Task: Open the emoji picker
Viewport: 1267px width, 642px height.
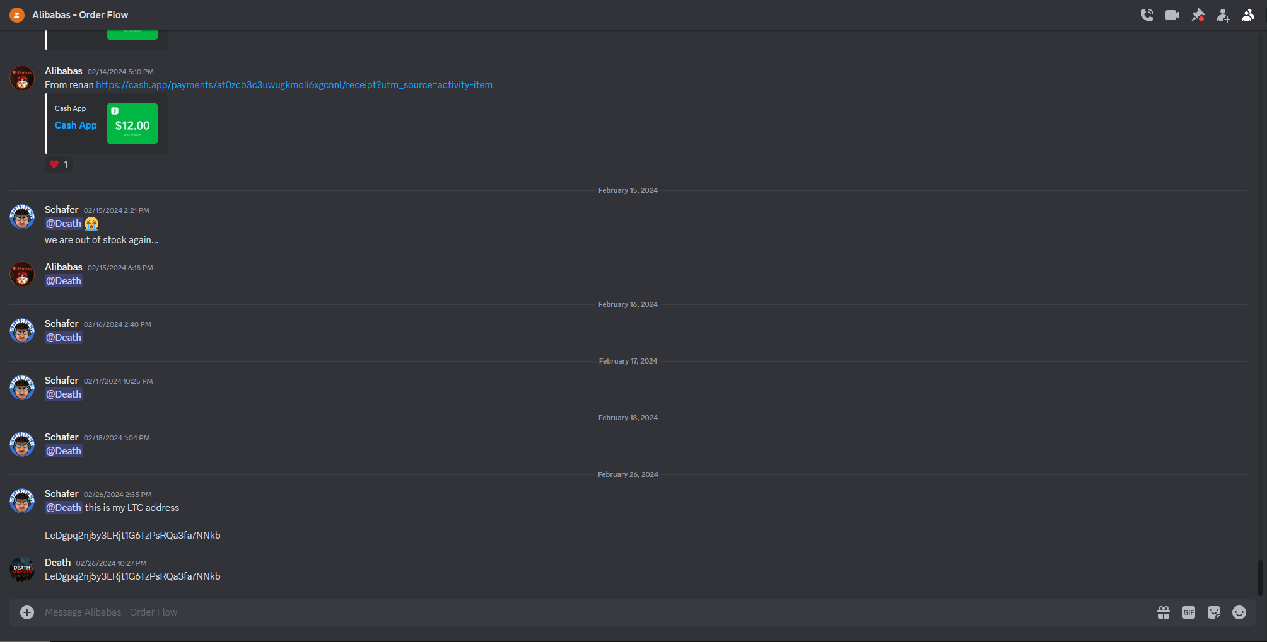Action: [1239, 612]
